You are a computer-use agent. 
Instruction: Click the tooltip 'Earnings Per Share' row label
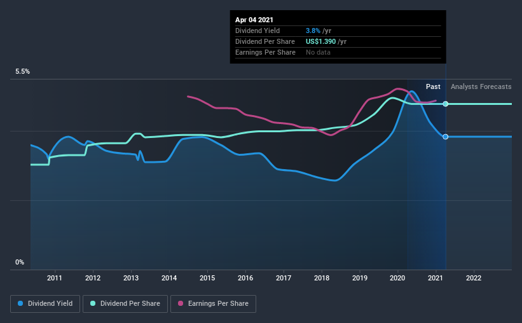pos(265,52)
